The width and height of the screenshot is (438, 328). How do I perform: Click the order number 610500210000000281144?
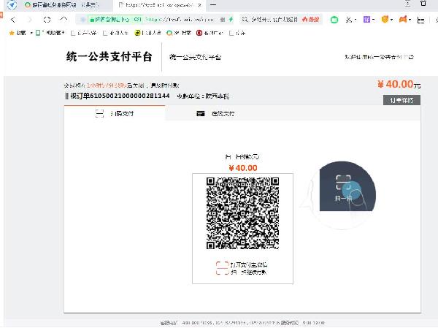click(x=130, y=96)
